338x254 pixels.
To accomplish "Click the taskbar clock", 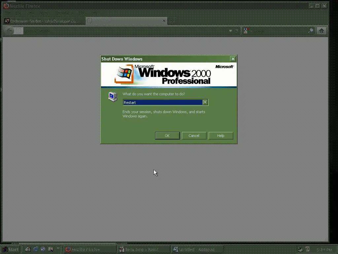I will (324, 250).
